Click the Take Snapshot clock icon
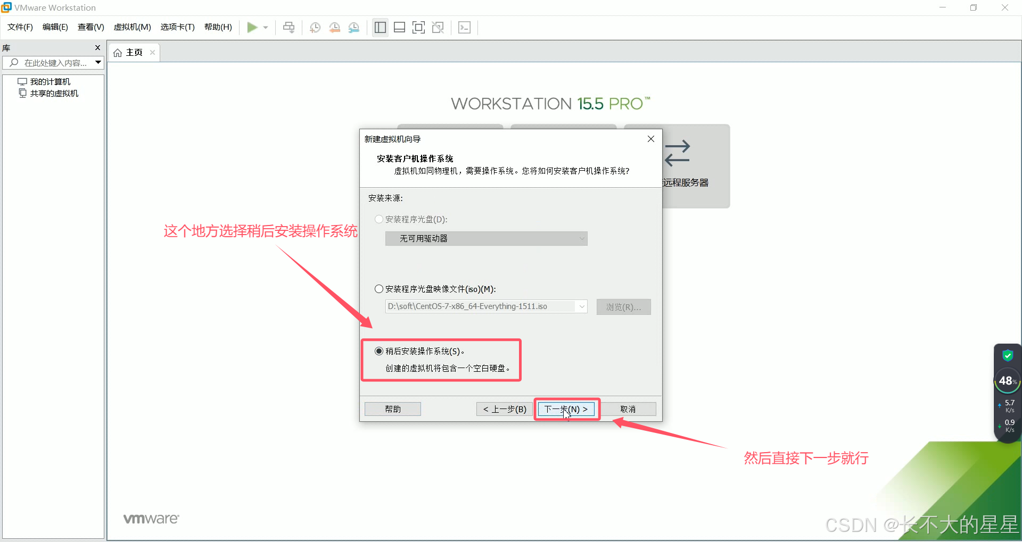The image size is (1022, 542). coord(315,28)
